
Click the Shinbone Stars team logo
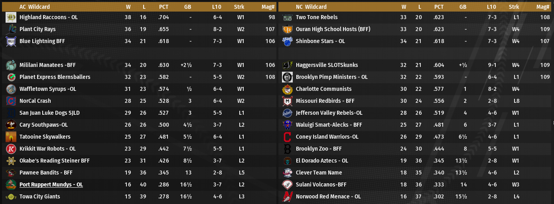pos(287,41)
